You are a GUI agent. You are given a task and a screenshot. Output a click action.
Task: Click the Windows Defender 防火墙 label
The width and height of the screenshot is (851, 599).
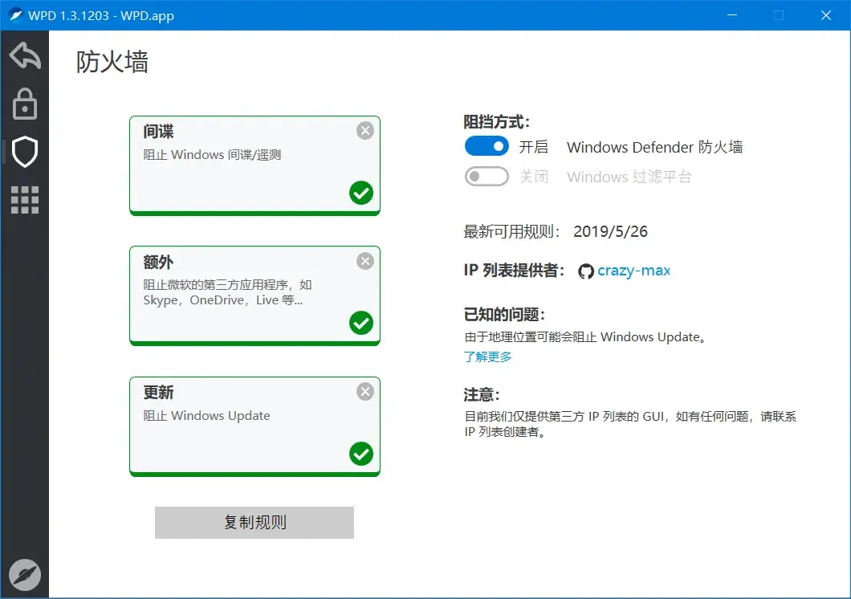tap(654, 147)
